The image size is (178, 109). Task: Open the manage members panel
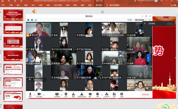82,95
